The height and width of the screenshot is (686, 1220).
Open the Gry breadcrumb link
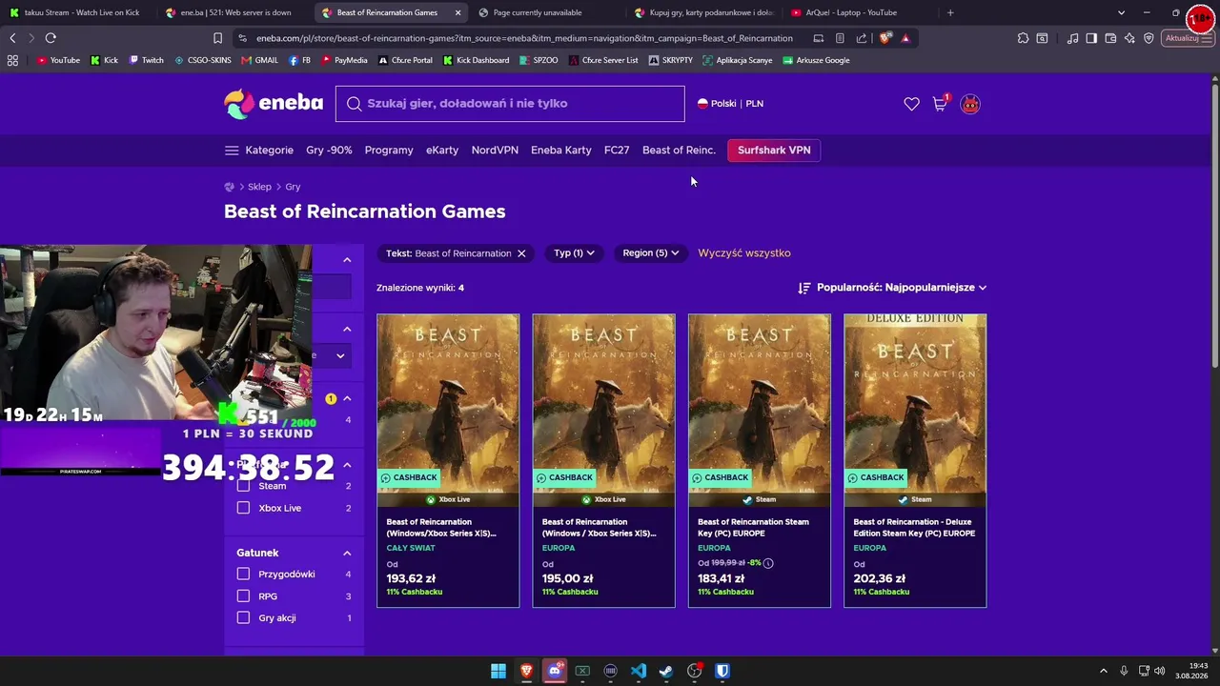tap(293, 187)
